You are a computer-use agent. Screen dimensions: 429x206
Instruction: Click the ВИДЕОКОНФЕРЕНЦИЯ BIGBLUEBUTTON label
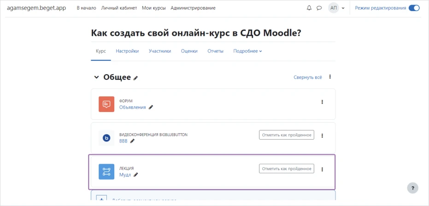coord(153,135)
